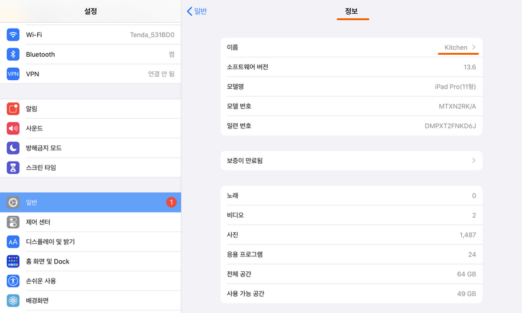Screen dimensions: 522x313
Task: Tap the 제어 센터 toggles icon
Action: pos(13,222)
